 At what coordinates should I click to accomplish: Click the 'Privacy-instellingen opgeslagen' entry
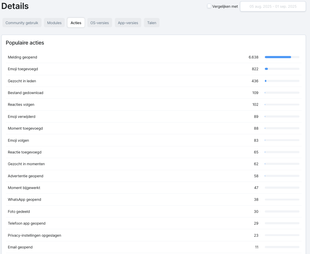click(34, 235)
